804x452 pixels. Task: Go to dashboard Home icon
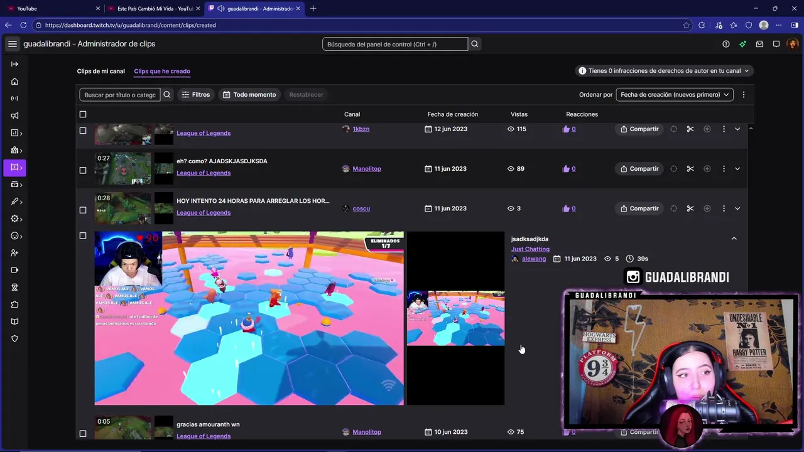pyautogui.click(x=14, y=82)
